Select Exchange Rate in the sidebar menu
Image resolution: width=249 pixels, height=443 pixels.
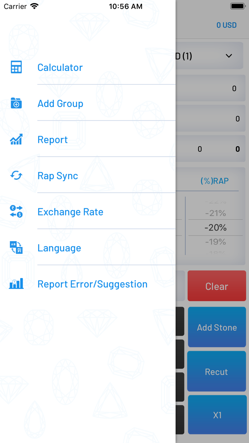(70, 212)
